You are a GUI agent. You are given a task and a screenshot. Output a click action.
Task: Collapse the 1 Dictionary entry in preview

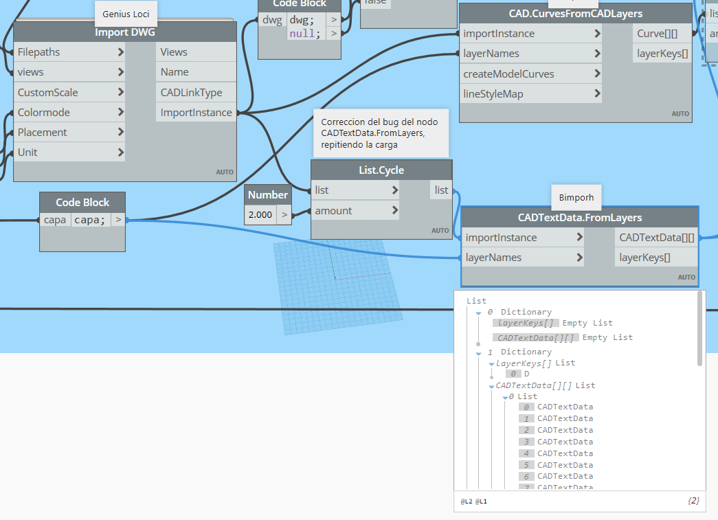[x=478, y=353]
